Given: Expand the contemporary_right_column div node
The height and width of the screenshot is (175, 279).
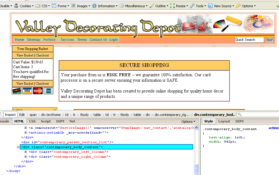Looking at the screenshot, I should pyautogui.click(x=26, y=157).
